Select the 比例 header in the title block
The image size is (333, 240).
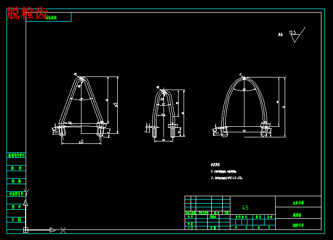pos(270,217)
